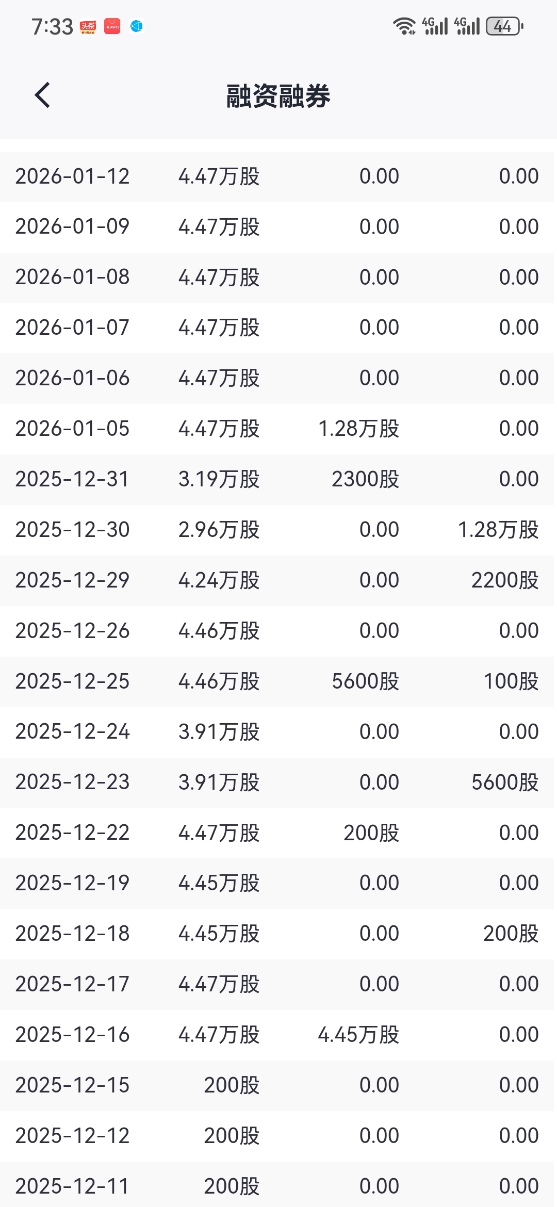Tap the Toutiao notification icon in status bar

(x=88, y=26)
